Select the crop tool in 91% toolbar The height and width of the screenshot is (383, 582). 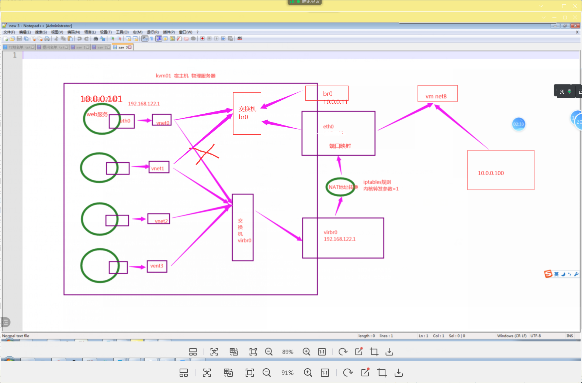point(382,373)
